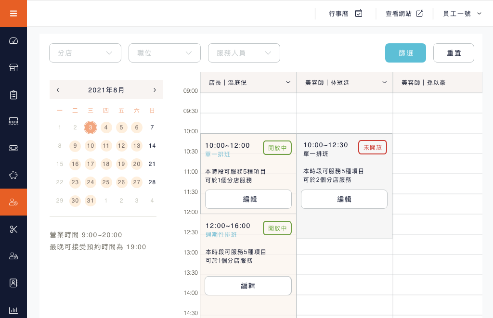Open the staff lock permissions sidebar icon
The height and width of the screenshot is (318, 493).
point(13,256)
